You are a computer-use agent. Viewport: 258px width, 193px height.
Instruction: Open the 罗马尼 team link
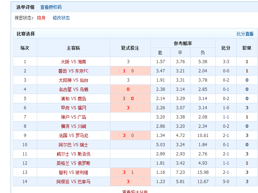tap(82, 136)
